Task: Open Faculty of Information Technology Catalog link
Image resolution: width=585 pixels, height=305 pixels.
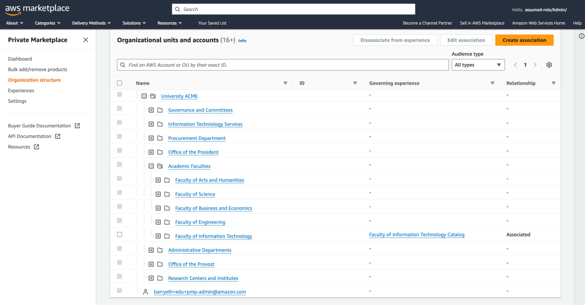Action: [x=416, y=235]
